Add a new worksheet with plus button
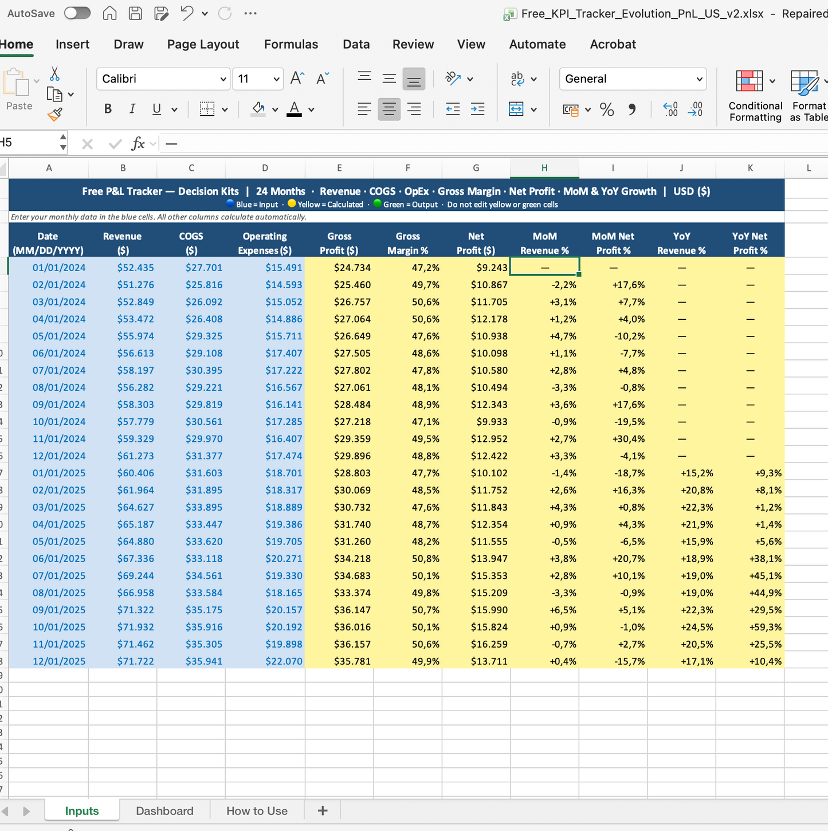The image size is (828, 831). tap(322, 810)
